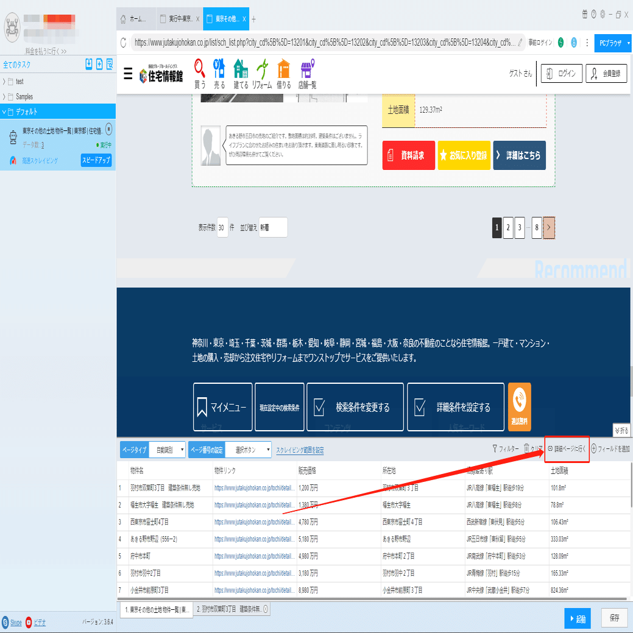
Task: Click the orange free call phone icon
Action: [519, 407]
